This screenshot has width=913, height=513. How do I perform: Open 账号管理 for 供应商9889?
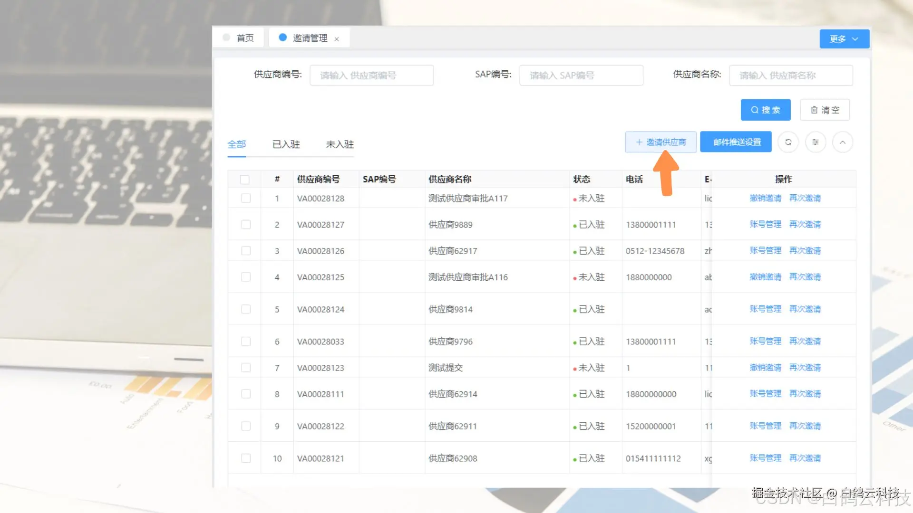tap(765, 224)
